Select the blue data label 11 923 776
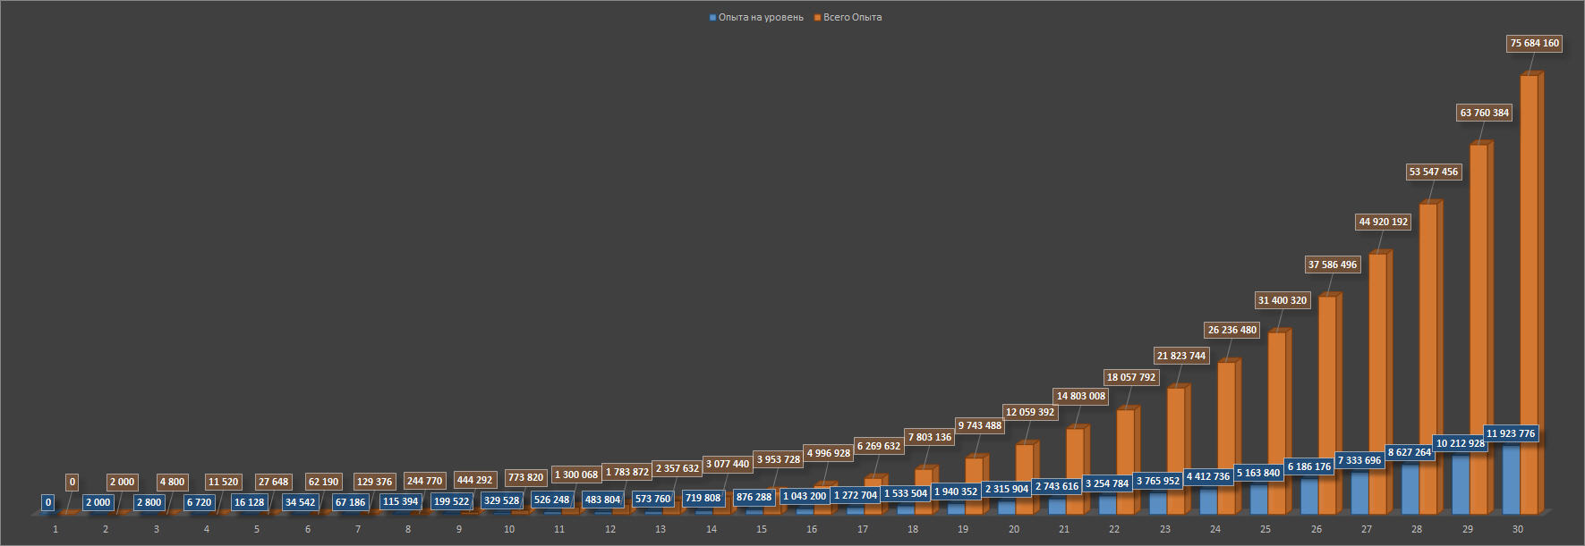The height and width of the screenshot is (546, 1585). click(1510, 433)
